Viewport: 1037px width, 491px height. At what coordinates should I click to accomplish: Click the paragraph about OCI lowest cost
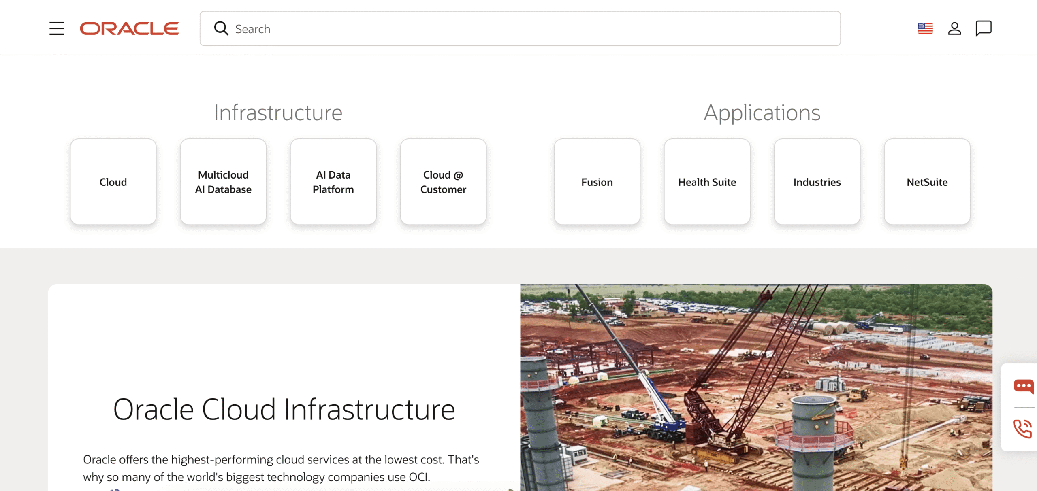coord(281,468)
